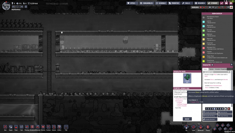Toggle the Rooms overlay off
235x133 pixels.
(231, 7)
